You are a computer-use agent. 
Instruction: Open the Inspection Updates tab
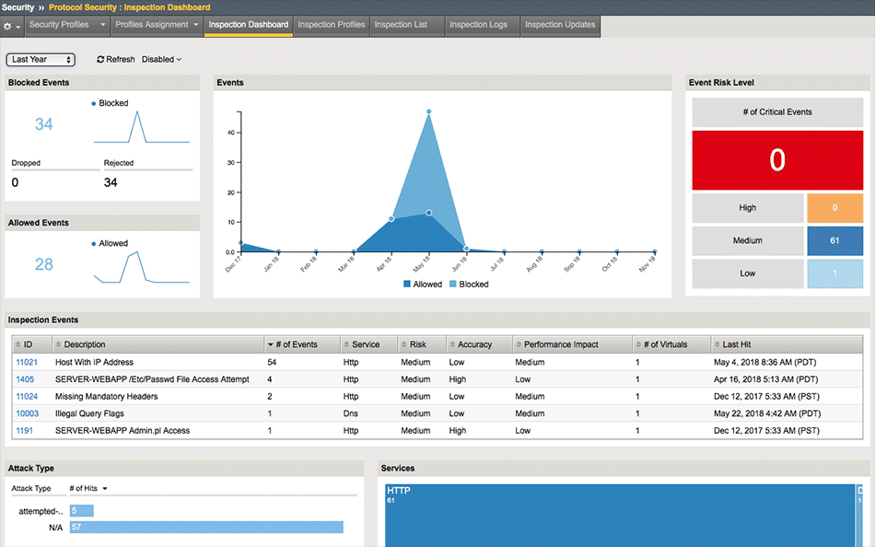coord(559,26)
